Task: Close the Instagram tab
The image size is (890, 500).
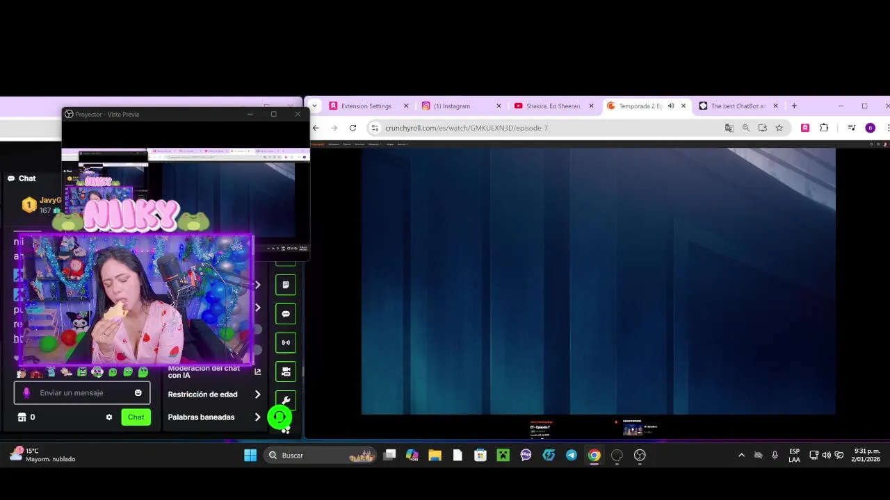Action: click(499, 106)
